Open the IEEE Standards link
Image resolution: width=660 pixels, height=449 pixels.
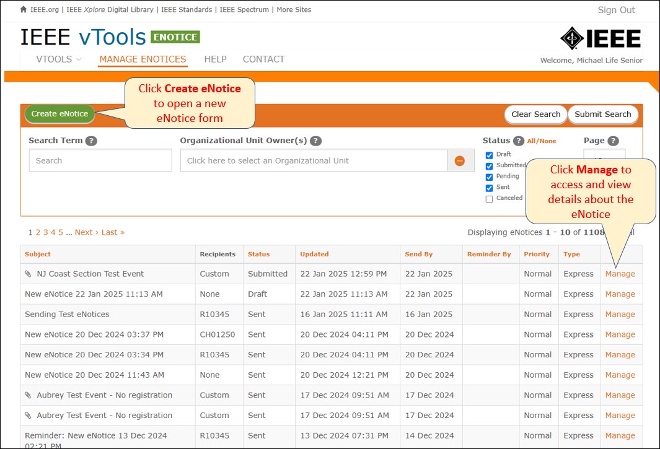point(187,9)
